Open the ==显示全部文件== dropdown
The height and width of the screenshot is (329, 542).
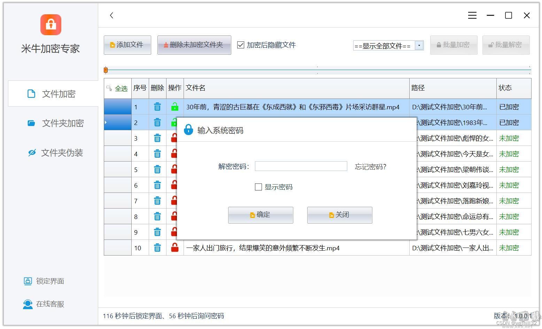419,45
